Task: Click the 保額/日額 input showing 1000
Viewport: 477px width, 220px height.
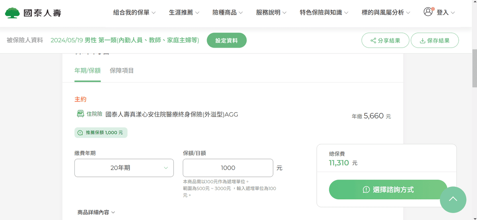Action: [228, 168]
